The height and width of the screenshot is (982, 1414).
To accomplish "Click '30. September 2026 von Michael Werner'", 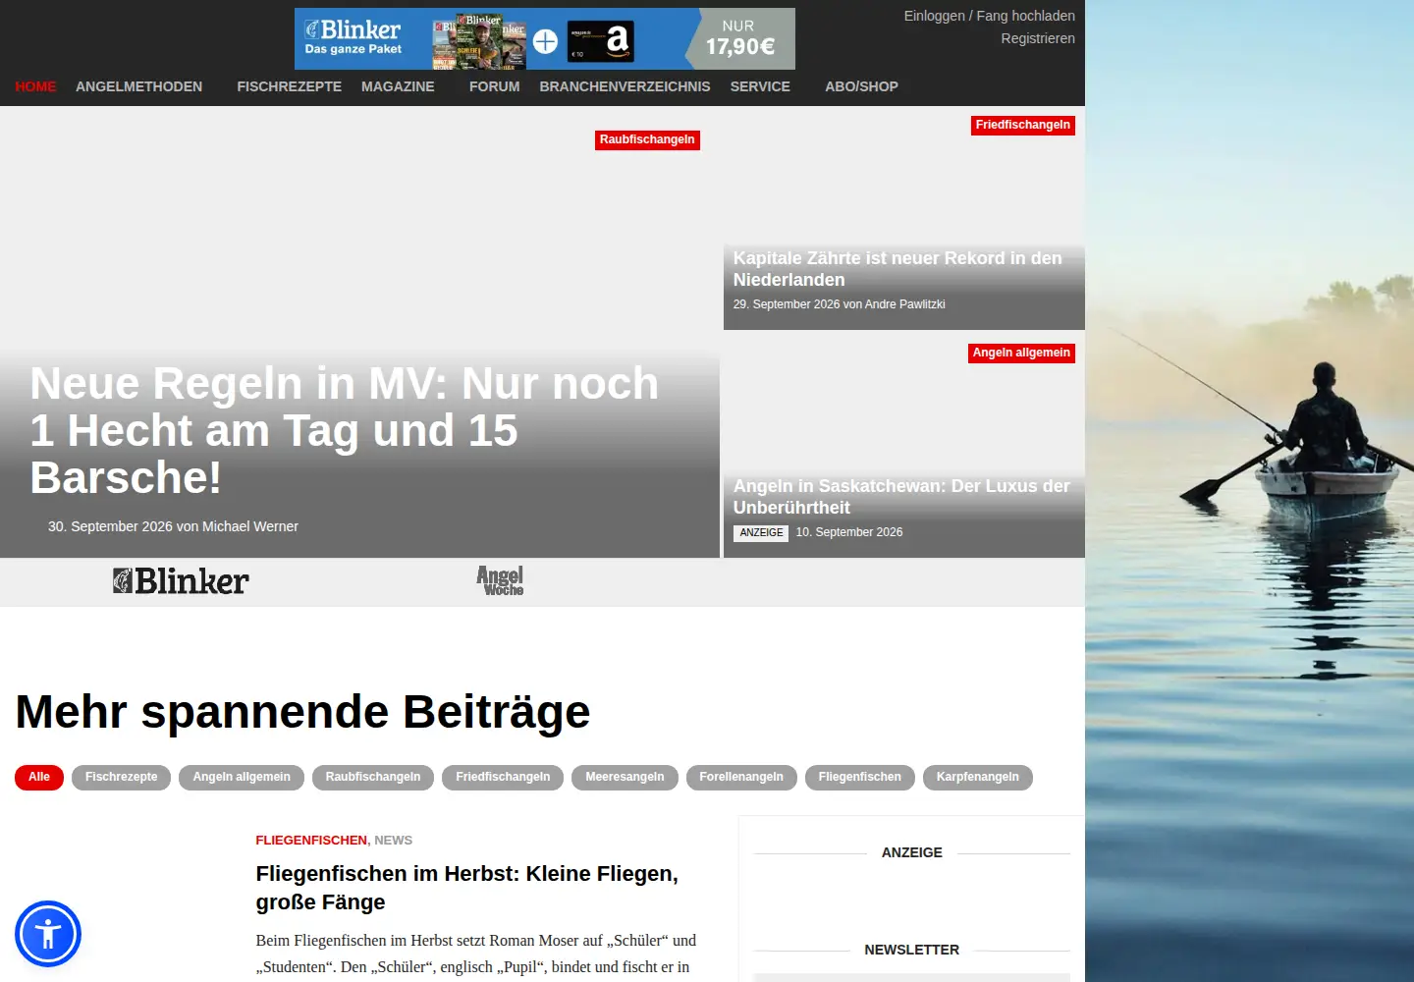I will coord(173,526).
